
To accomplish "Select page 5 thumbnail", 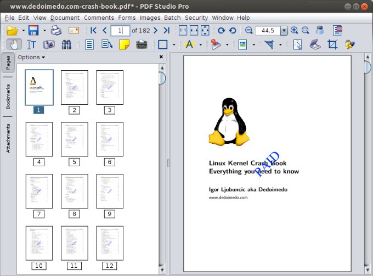I will (x=74, y=139).
